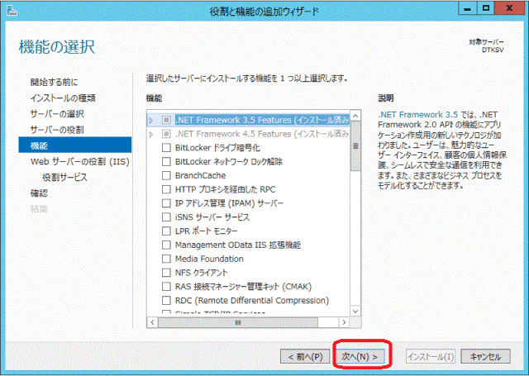Click the wizard icon in the title bar

[x=12, y=11]
